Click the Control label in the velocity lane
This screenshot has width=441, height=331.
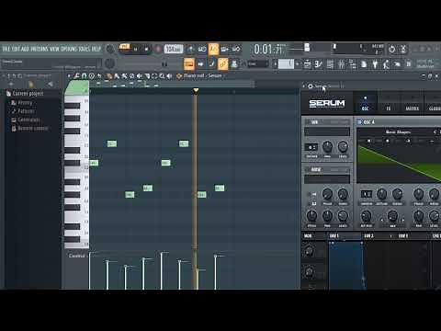[76, 256]
